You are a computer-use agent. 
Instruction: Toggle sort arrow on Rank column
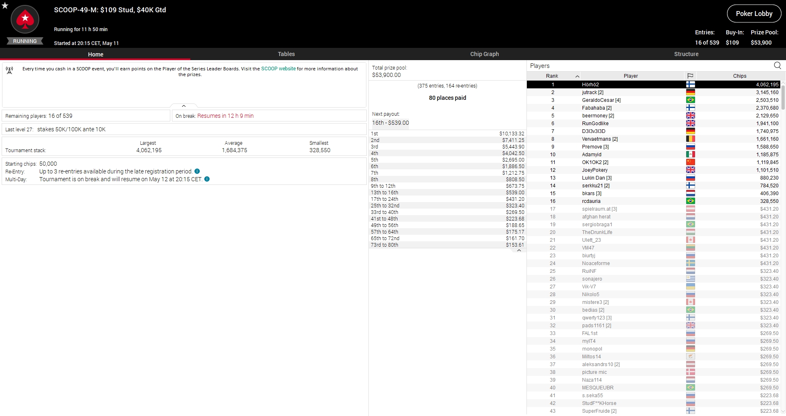pyautogui.click(x=577, y=76)
